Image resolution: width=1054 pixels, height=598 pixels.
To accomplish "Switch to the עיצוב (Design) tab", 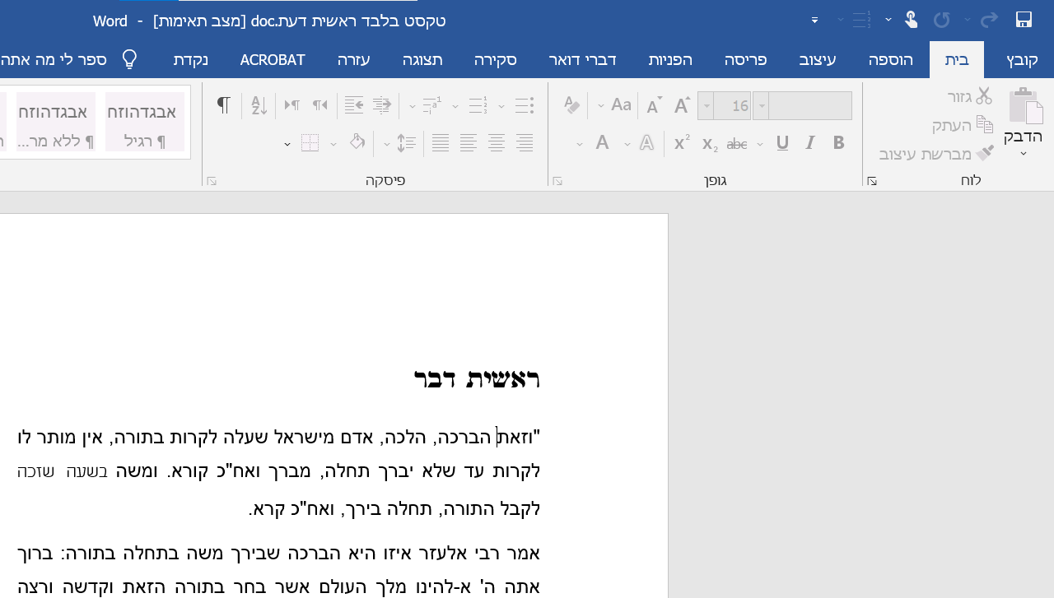I will [x=818, y=59].
